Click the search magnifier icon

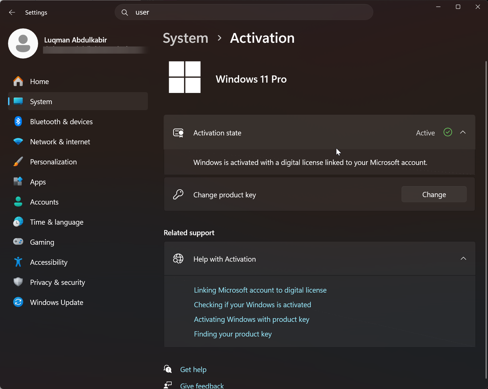(125, 12)
